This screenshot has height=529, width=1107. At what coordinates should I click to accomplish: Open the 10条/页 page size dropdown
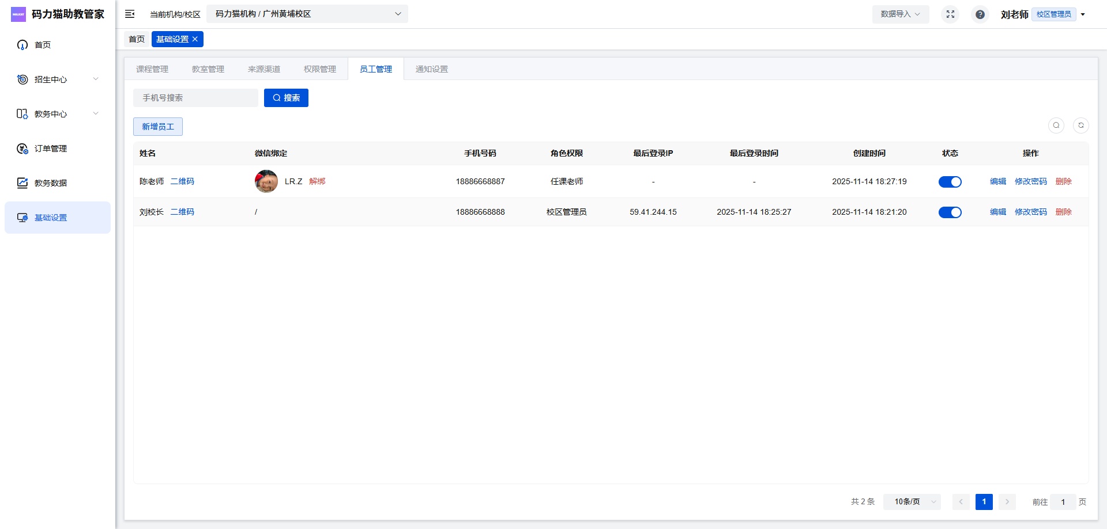pyautogui.click(x=912, y=502)
